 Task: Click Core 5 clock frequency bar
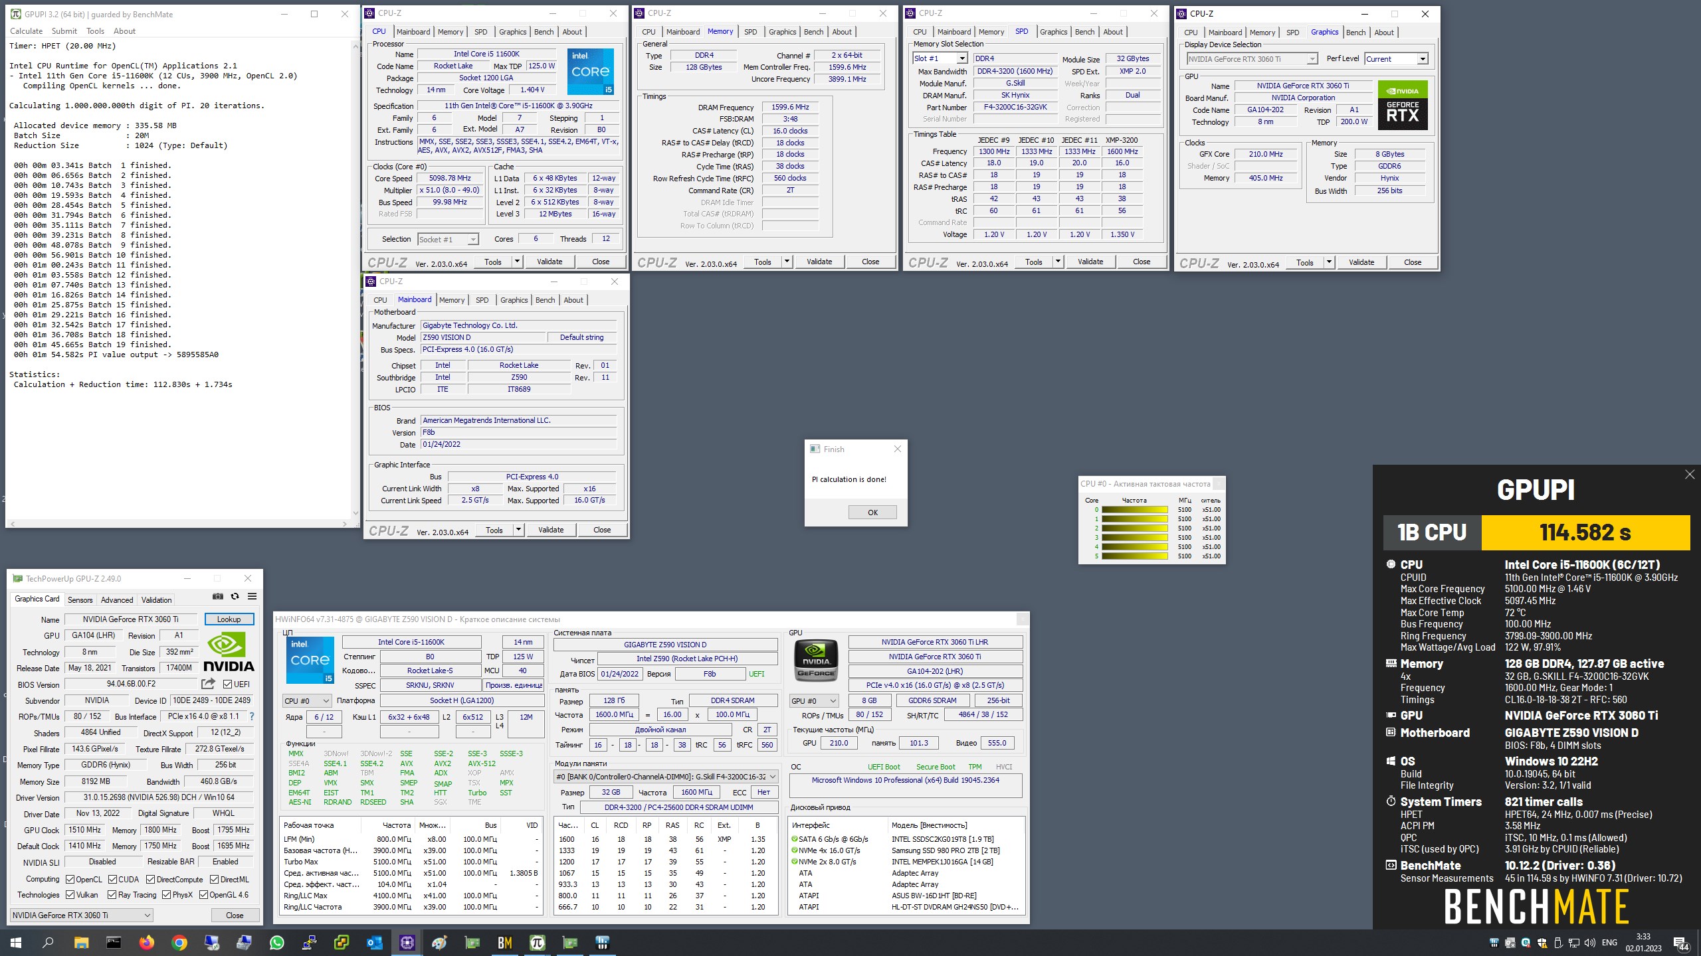click(1135, 556)
